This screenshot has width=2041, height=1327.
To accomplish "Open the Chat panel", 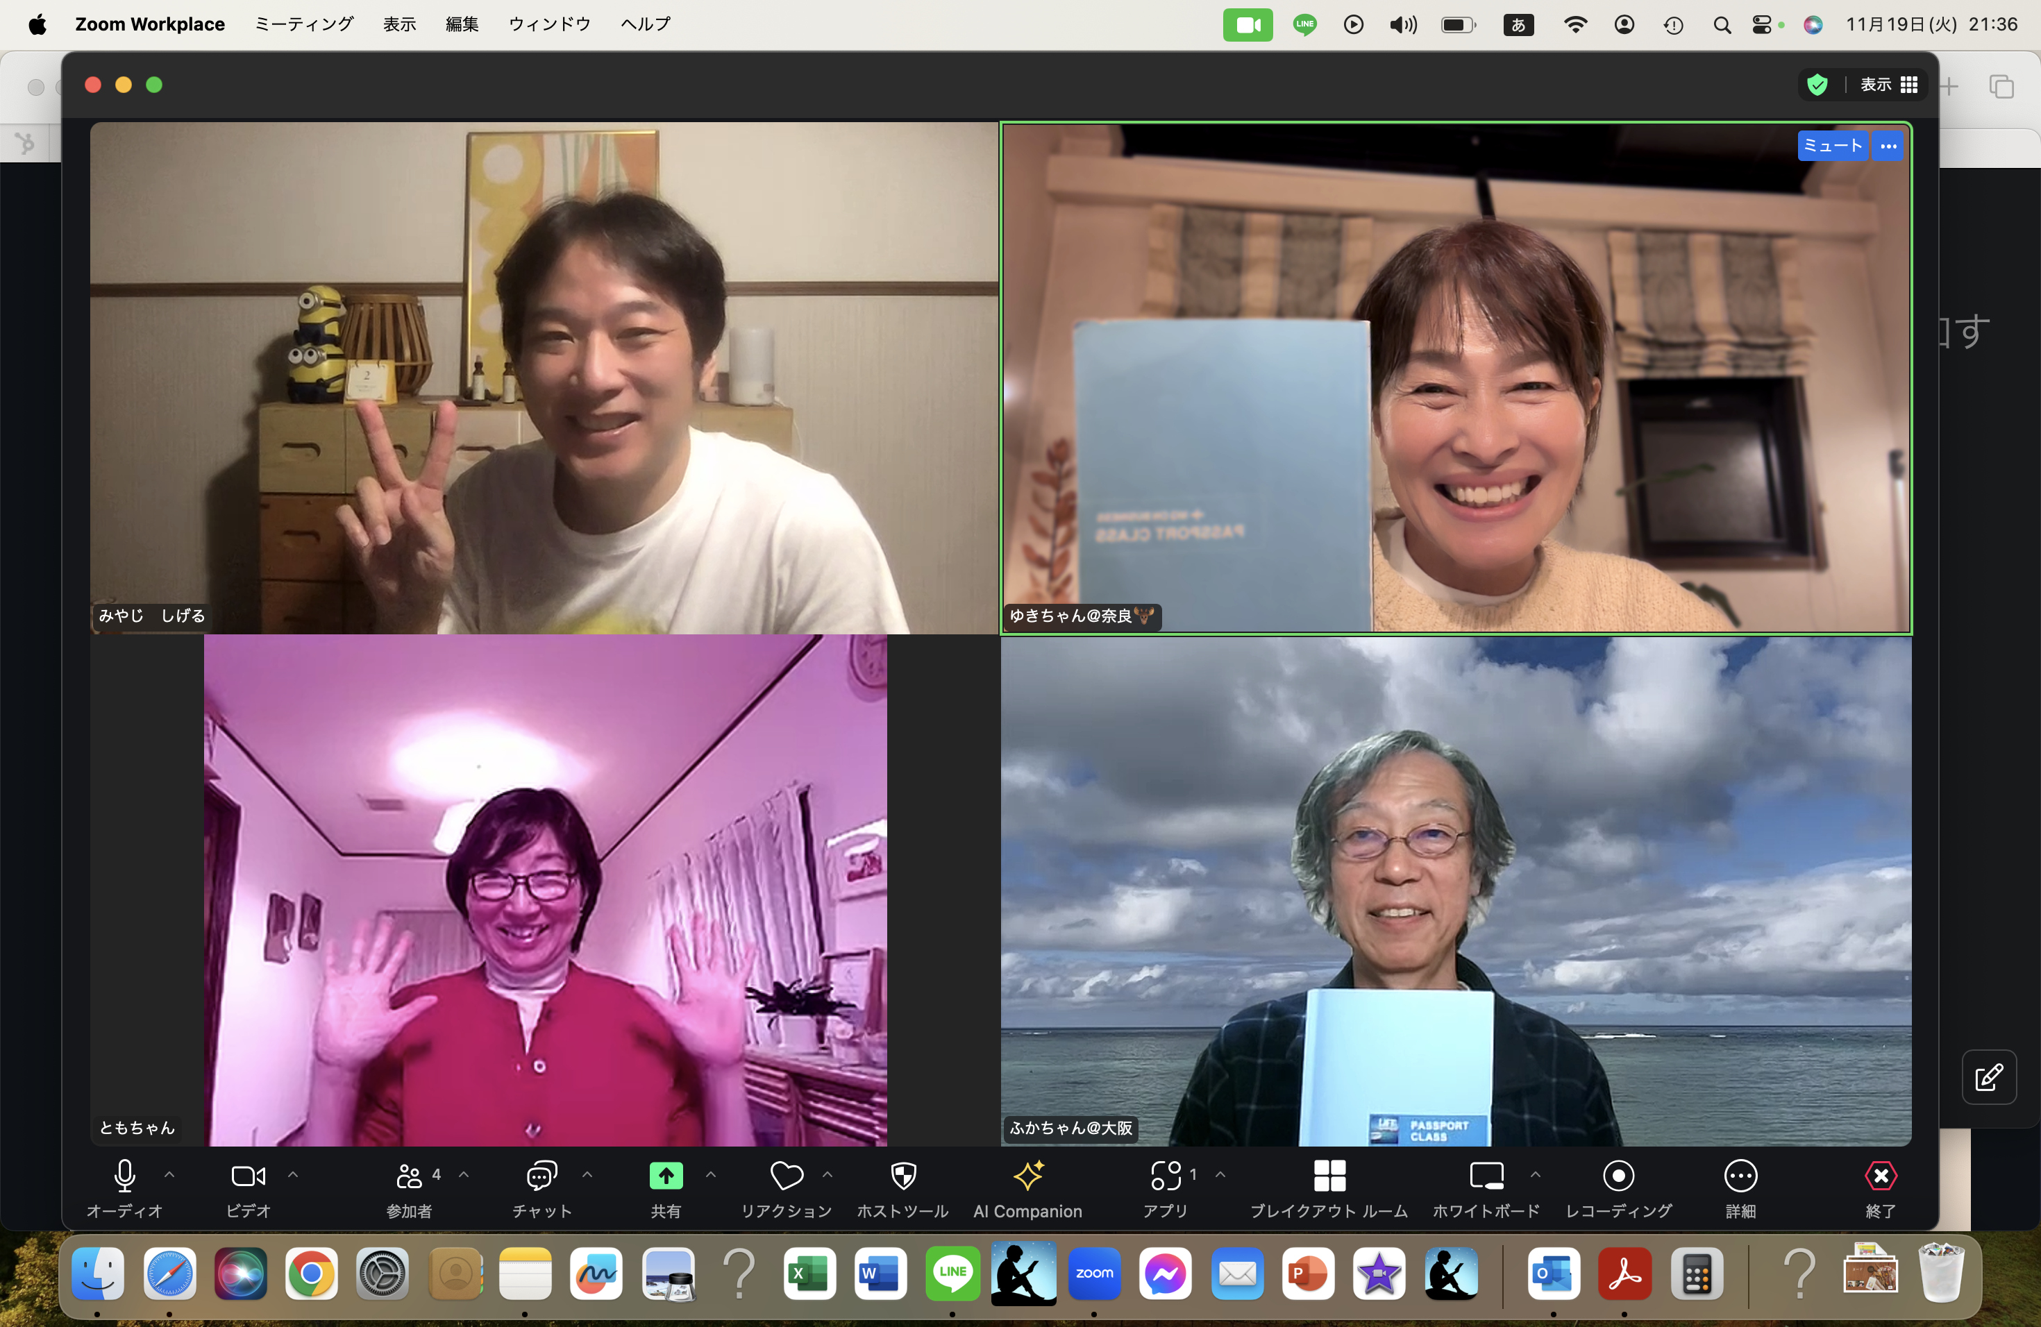I will (x=541, y=1176).
